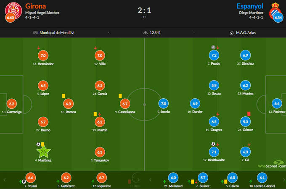Click the goal ball icon on Braithwaite

pyautogui.click(x=213, y=144)
